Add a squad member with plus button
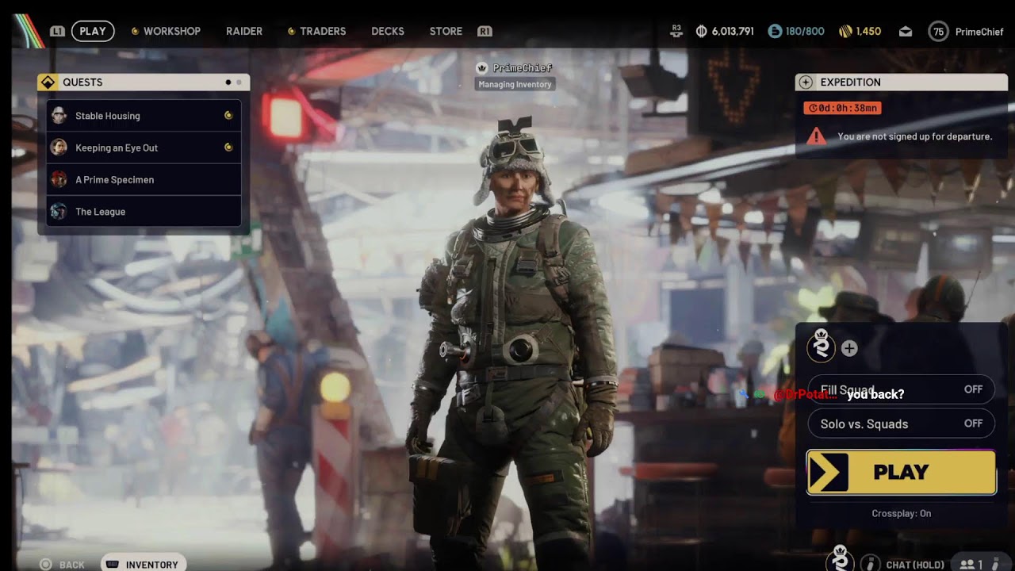This screenshot has height=571, width=1015. pyautogui.click(x=849, y=348)
